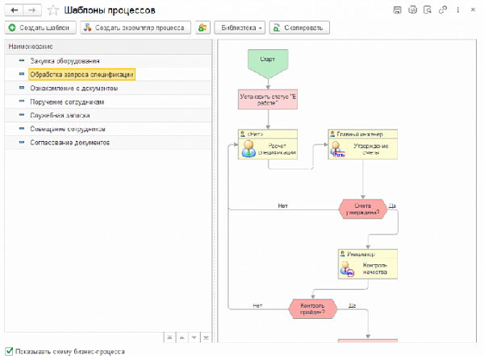Click the Главный инженер header label

[360, 134]
